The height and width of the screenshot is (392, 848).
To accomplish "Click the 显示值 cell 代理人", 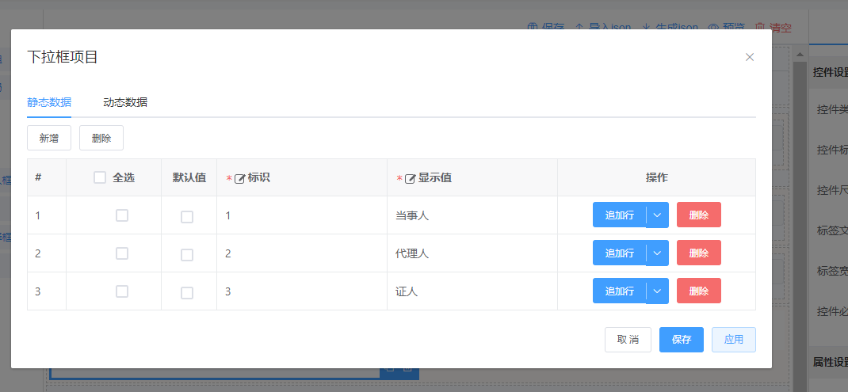I will click(472, 253).
